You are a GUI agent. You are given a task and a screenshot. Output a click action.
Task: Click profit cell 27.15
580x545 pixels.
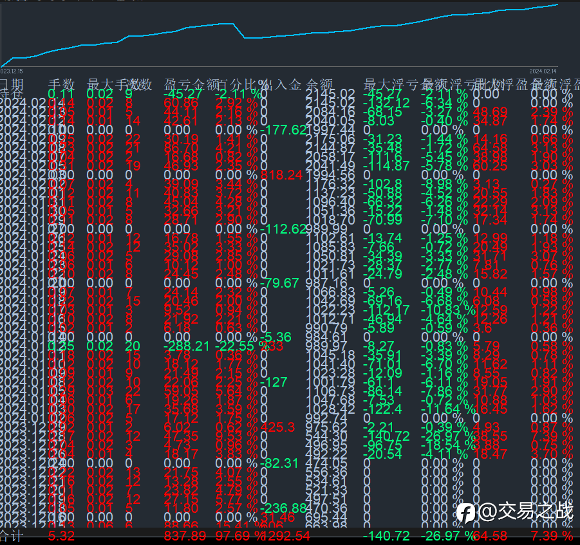[182, 499]
